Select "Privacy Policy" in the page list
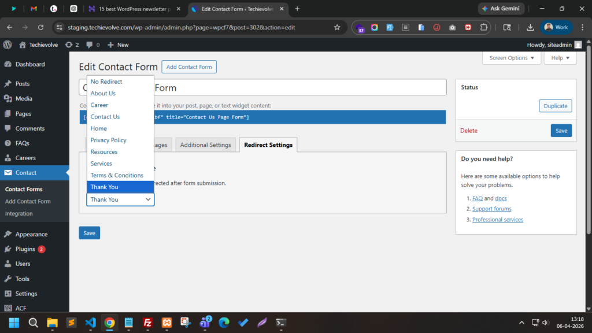This screenshot has height=333, width=592. coord(109,140)
